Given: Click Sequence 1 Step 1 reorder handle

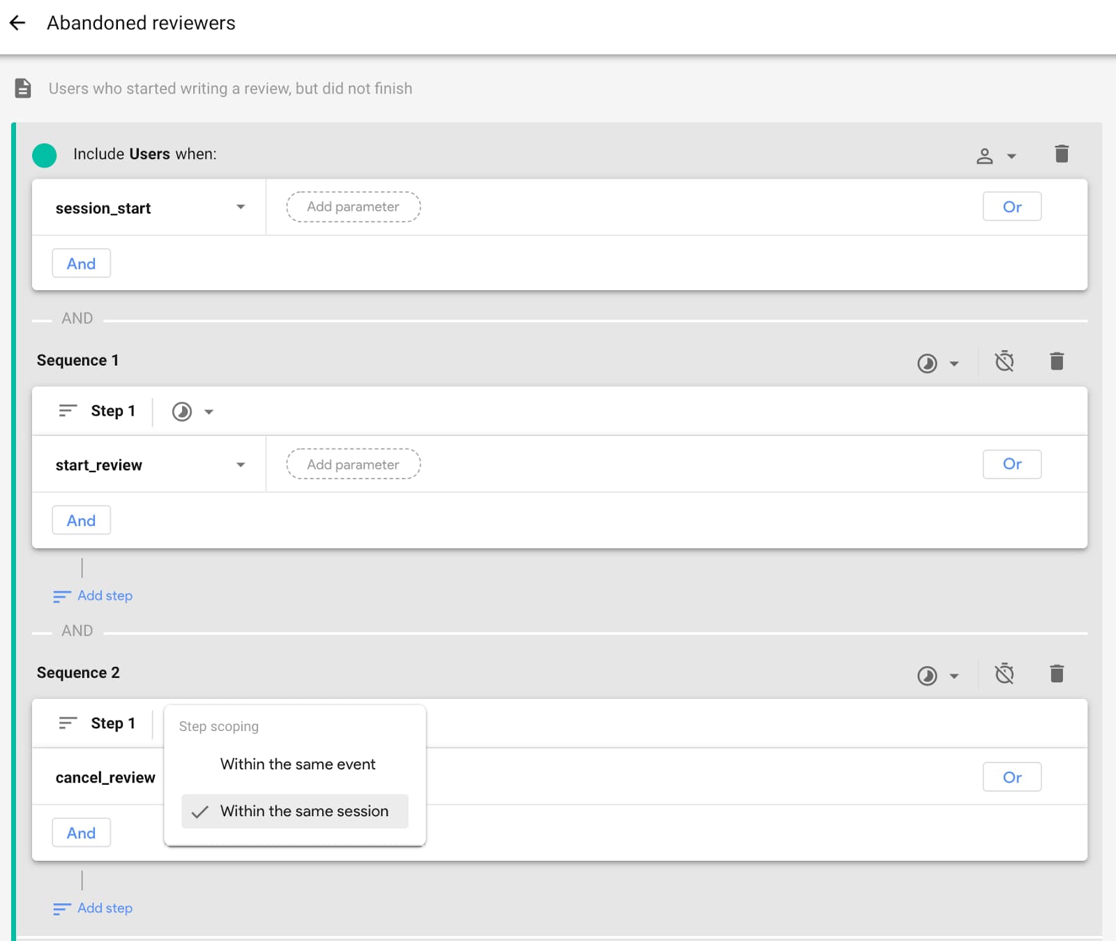Looking at the screenshot, I should pyautogui.click(x=68, y=411).
